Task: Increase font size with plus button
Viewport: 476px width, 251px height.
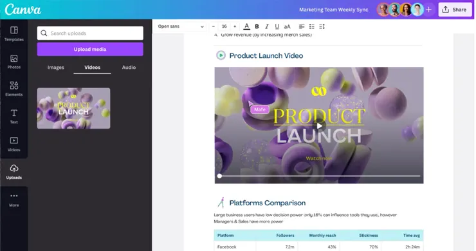Action: (235, 26)
